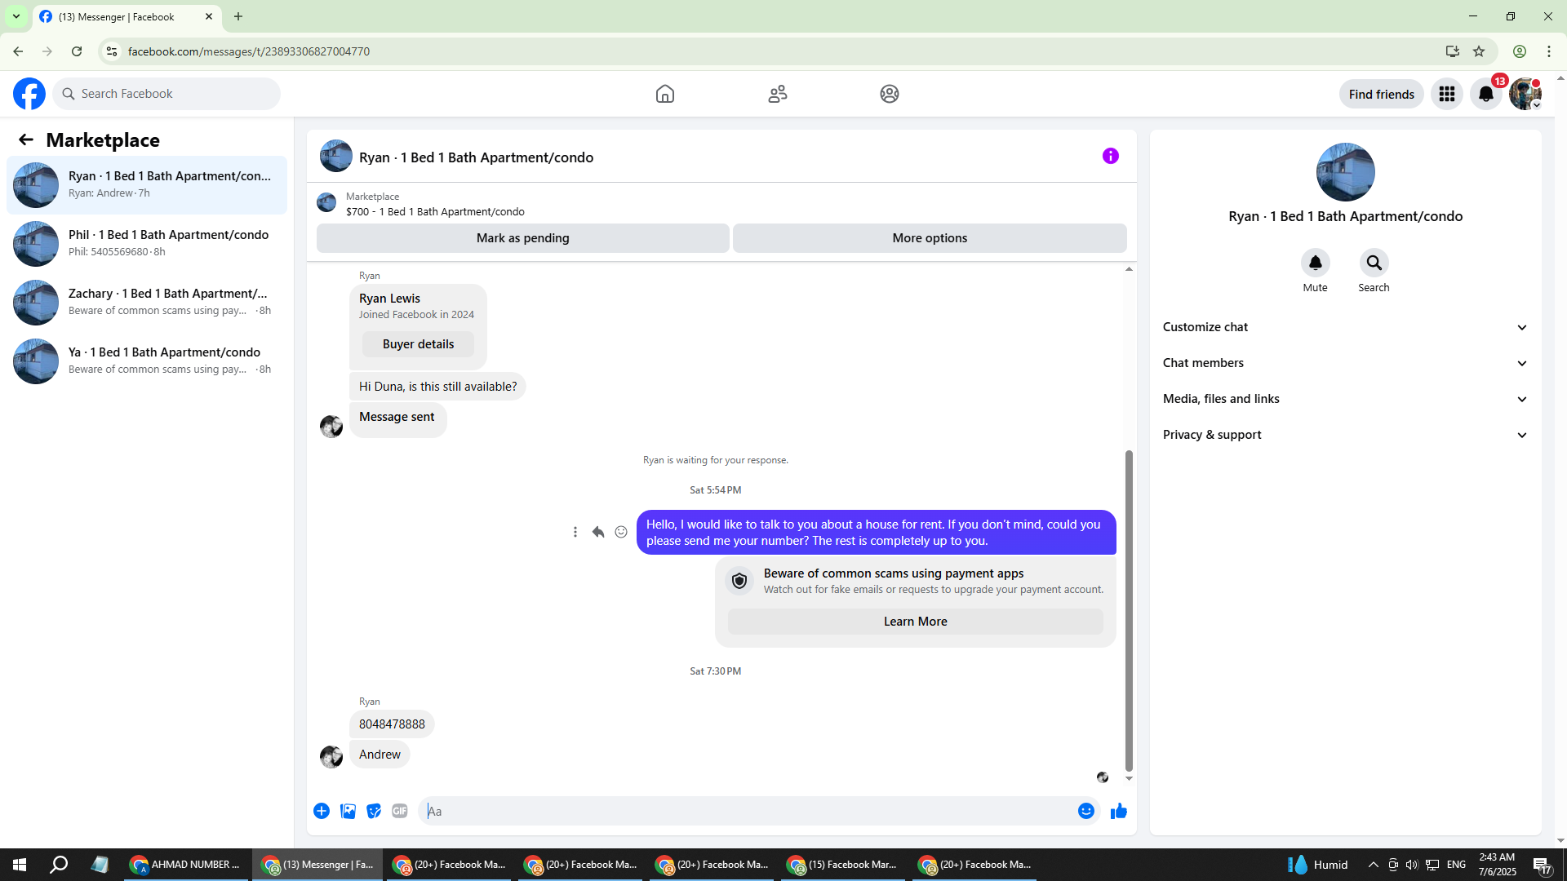Screen dimensions: 1567x881
Task: Expand Media, files and links section
Action: [x=1344, y=399]
